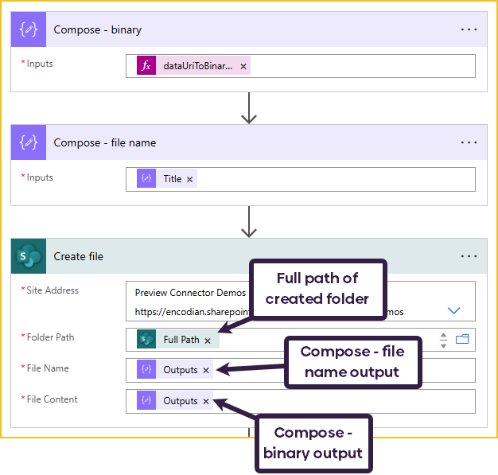Remove the Title token from Inputs
This screenshot has width=498, height=475.
[x=189, y=180]
